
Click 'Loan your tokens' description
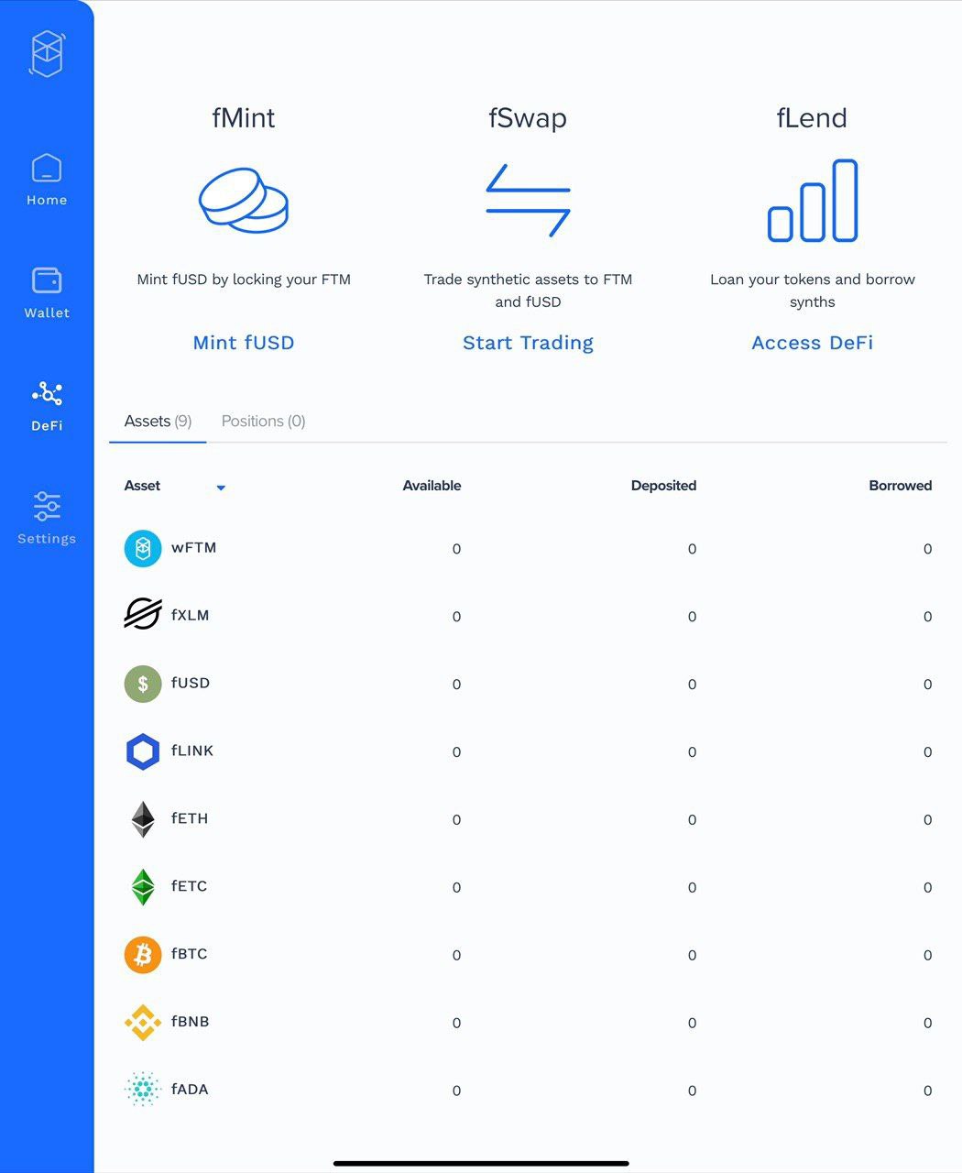pos(813,291)
